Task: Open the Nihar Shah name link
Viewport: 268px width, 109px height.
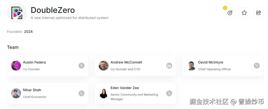Action: [32, 90]
